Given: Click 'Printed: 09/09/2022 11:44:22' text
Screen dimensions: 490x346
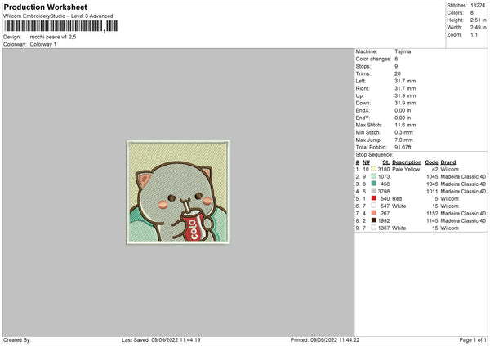Looking at the screenshot, I should pyautogui.click(x=325, y=339).
